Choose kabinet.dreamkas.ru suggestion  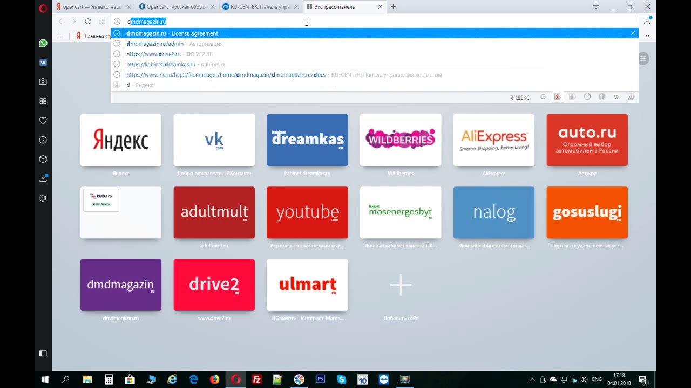pos(374,64)
